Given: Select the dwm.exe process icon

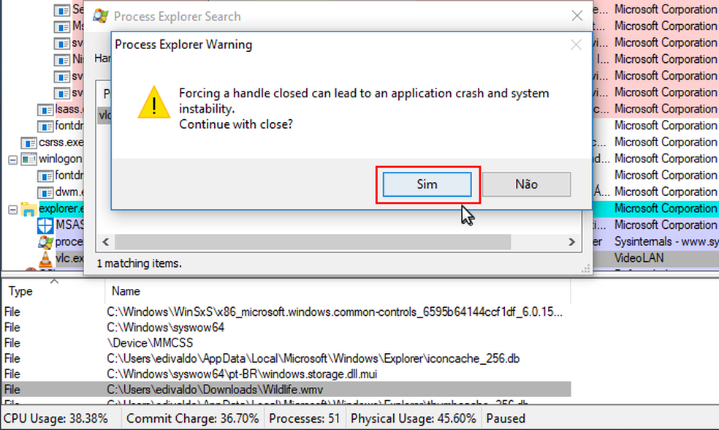Looking at the screenshot, I should [x=45, y=192].
